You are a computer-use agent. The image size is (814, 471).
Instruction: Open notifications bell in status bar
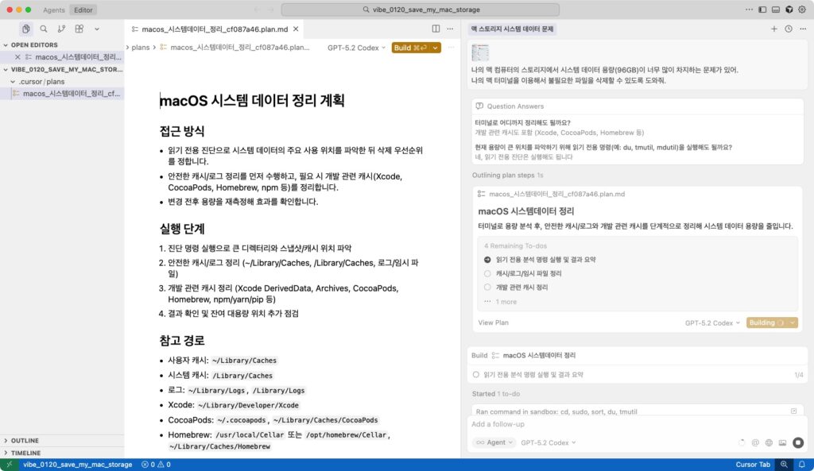803,464
